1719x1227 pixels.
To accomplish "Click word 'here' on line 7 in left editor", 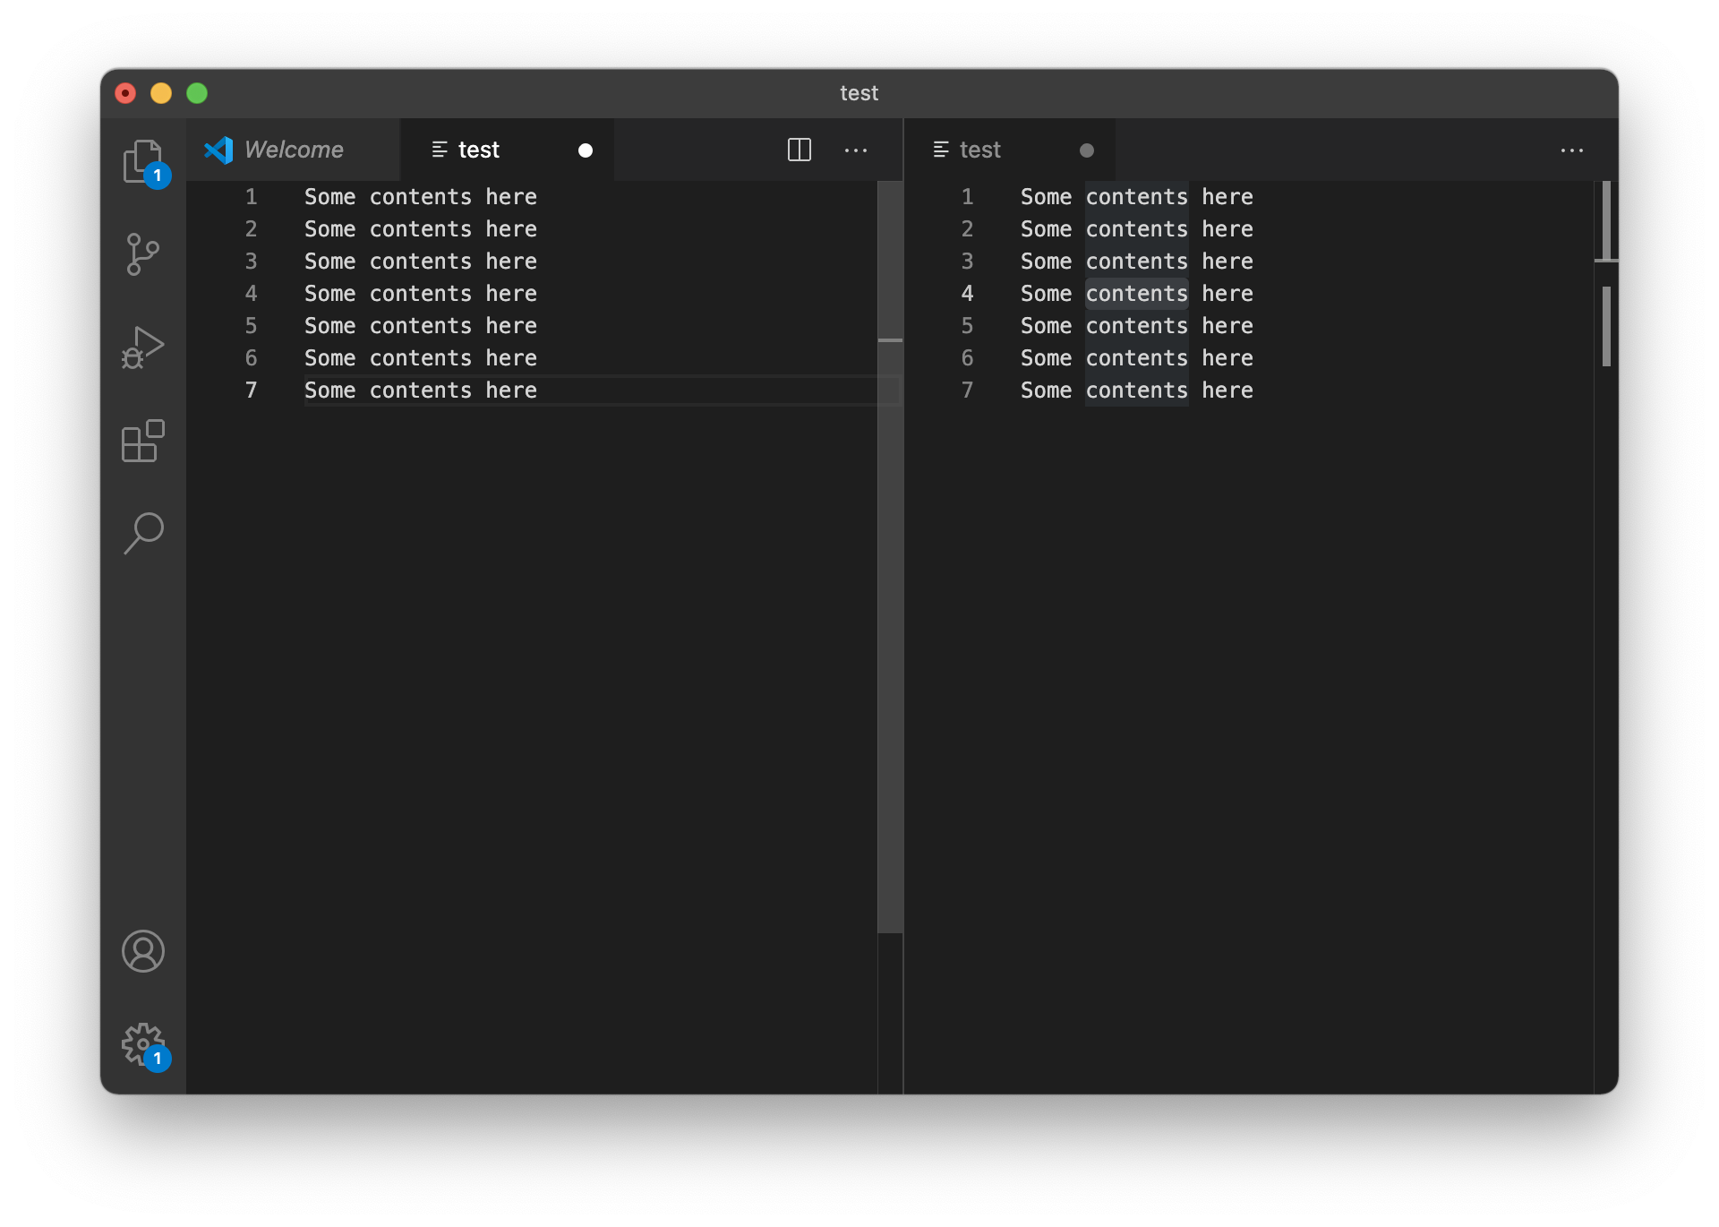I will click(511, 390).
